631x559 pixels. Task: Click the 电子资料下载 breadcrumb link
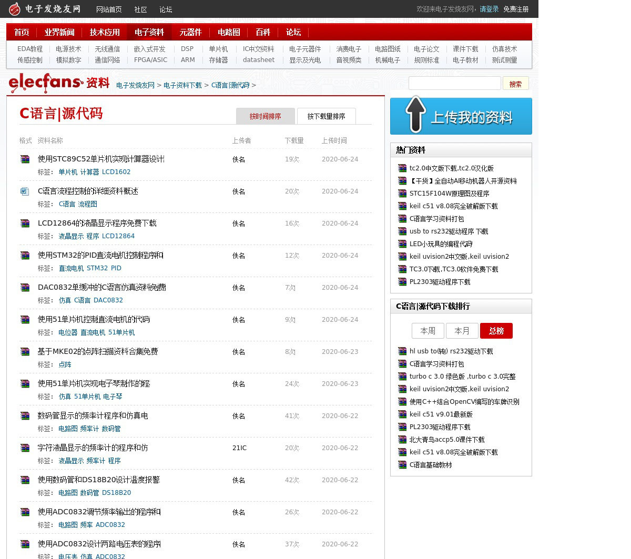point(182,85)
